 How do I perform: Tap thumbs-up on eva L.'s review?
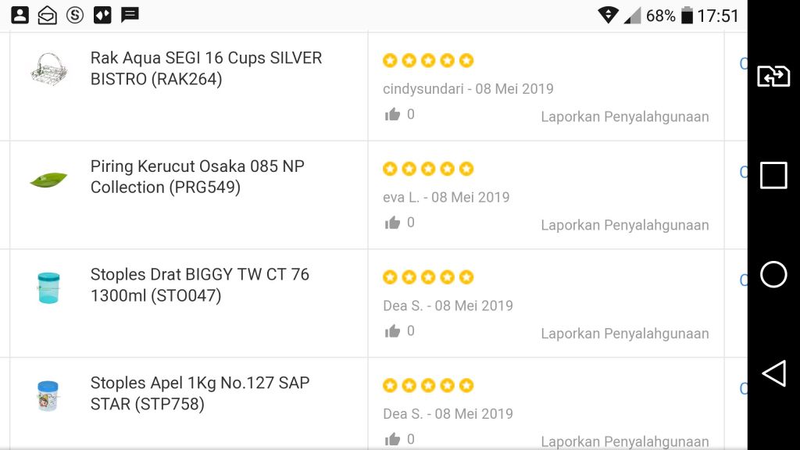(x=392, y=223)
